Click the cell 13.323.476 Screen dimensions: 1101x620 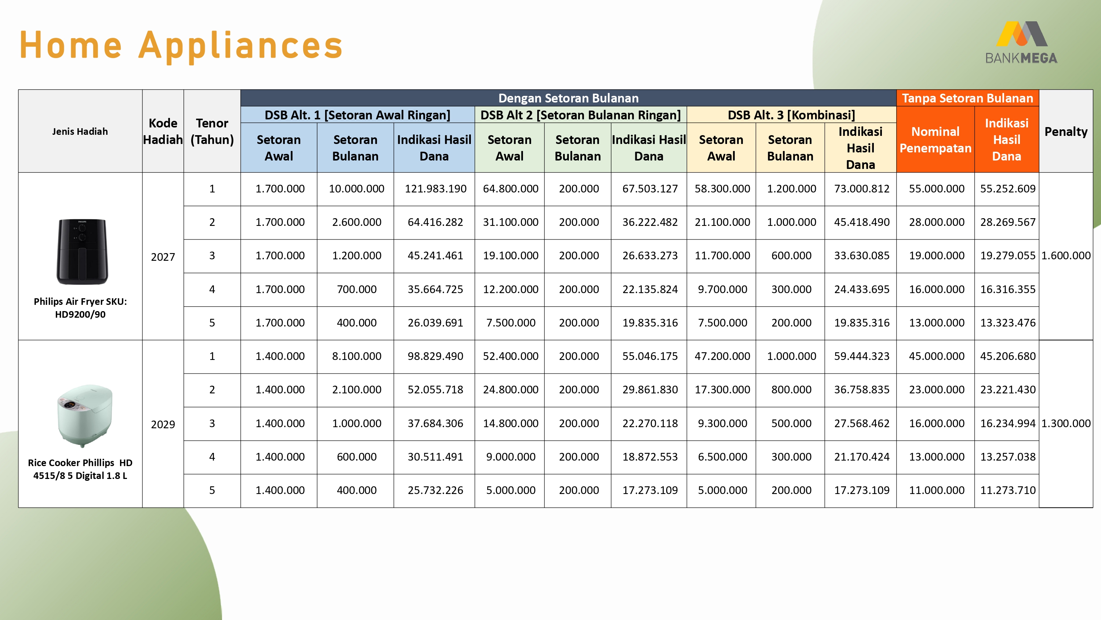click(x=1007, y=322)
